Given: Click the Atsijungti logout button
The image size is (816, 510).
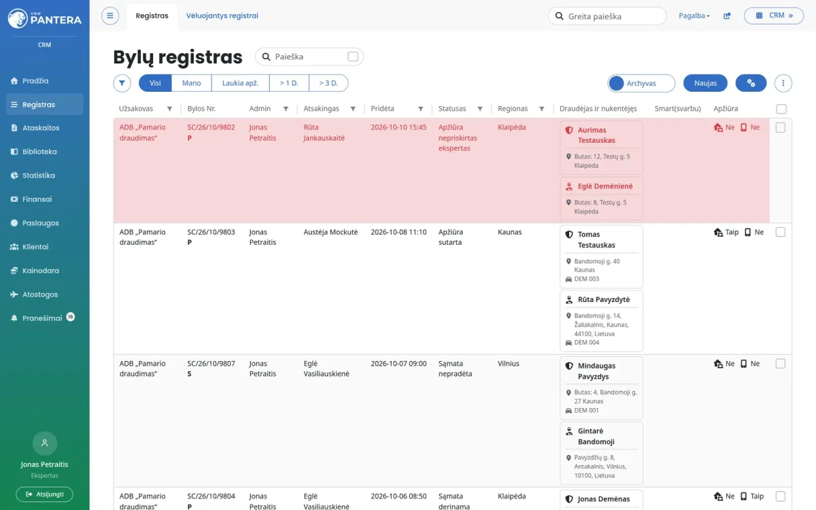Looking at the screenshot, I should (x=44, y=494).
